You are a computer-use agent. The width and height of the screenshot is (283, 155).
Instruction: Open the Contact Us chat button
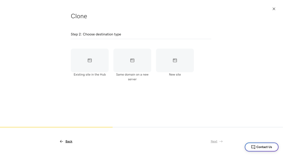[x=261, y=147]
